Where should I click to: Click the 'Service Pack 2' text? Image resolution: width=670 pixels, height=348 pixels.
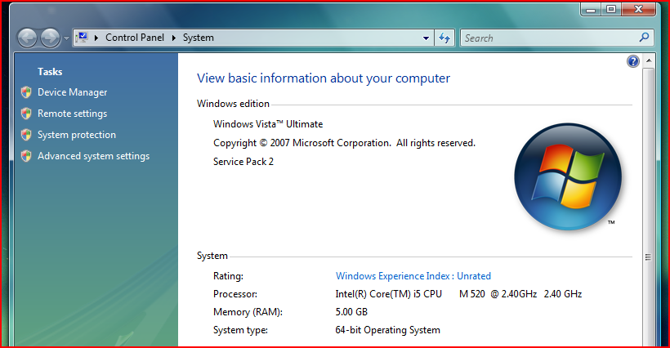pos(243,162)
